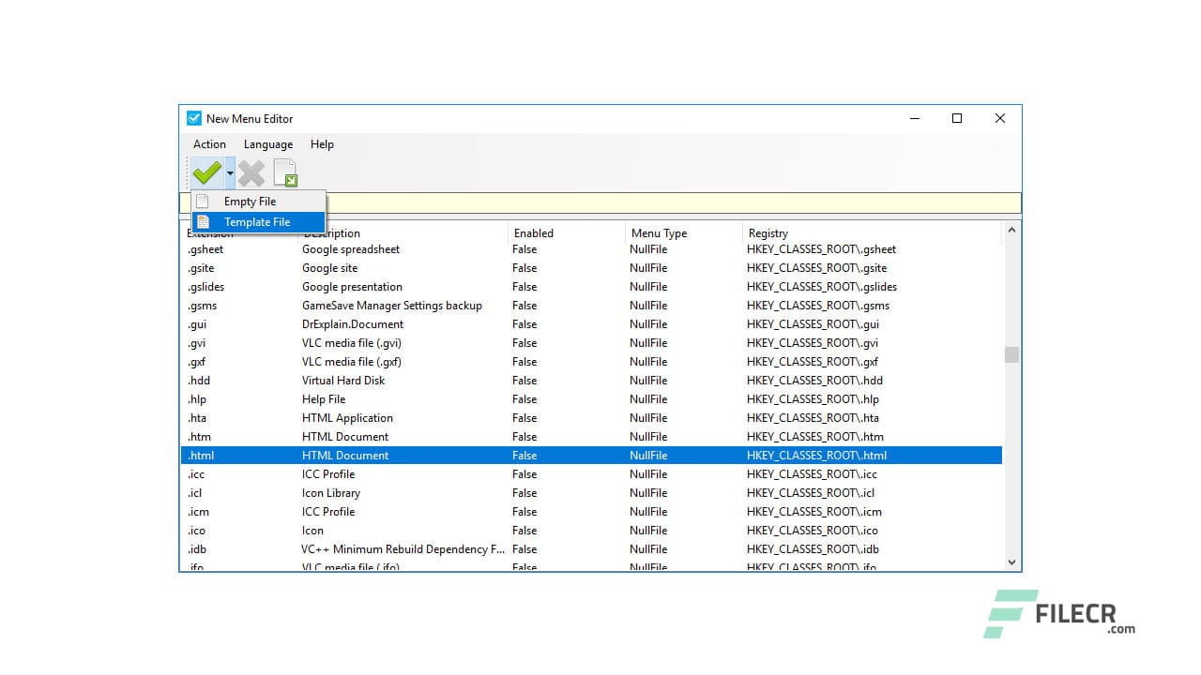Click the Empty File document icon

tap(204, 201)
